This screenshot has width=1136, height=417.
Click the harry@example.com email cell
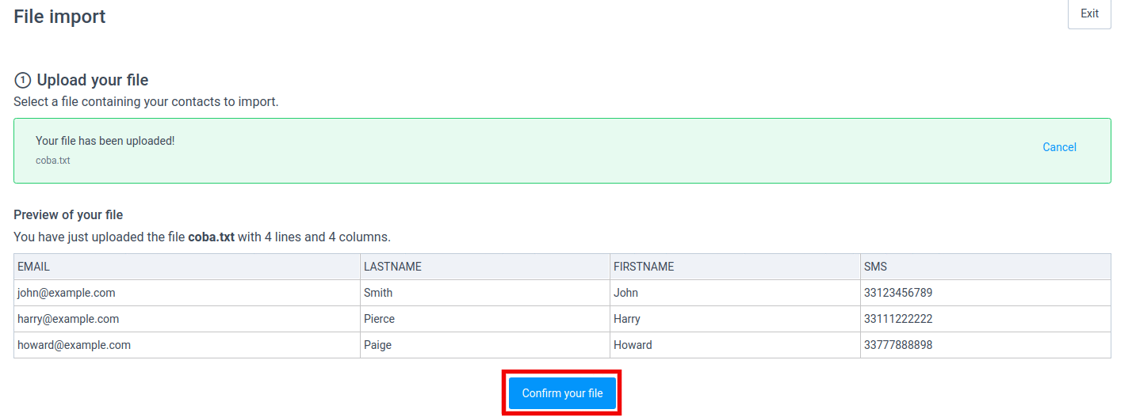click(68, 319)
